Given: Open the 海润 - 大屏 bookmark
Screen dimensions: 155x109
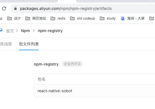Looking at the screenshot, I should [x=133, y=18].
